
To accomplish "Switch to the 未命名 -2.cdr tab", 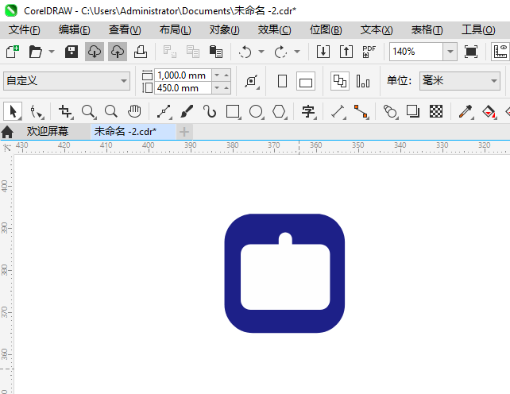I will pyautogui.click(x=133, y=131).
